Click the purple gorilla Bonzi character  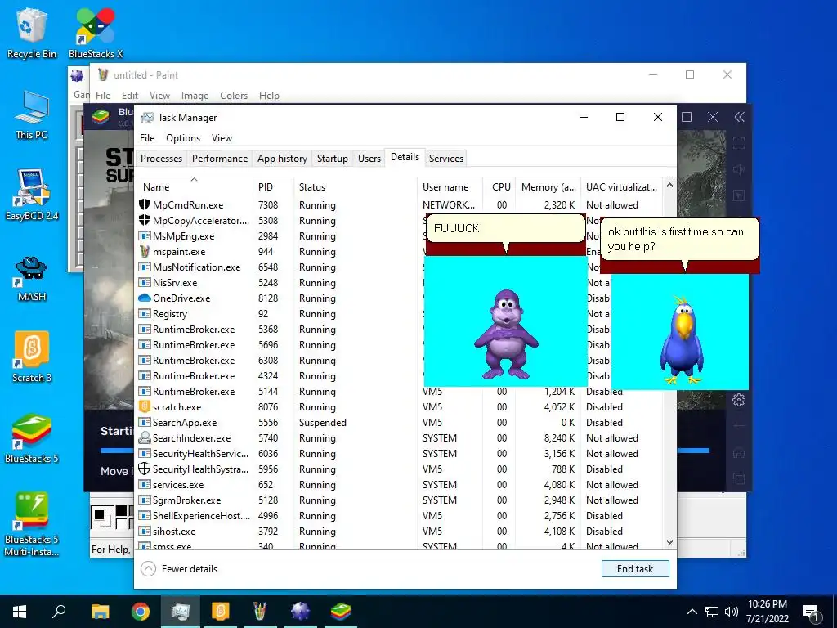505,334
